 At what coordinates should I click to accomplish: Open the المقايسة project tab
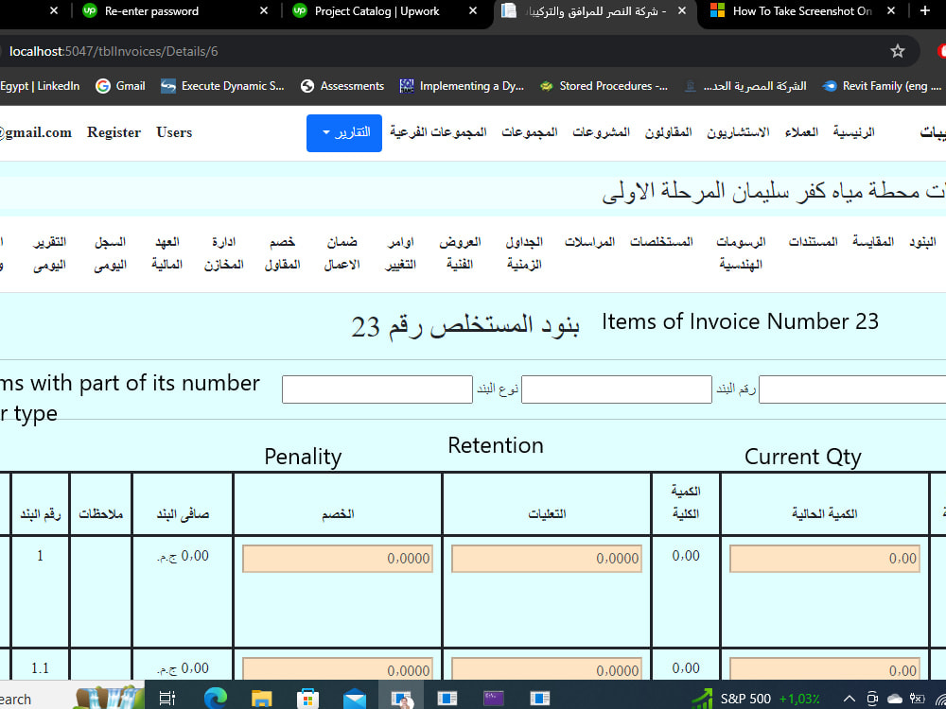872,242
